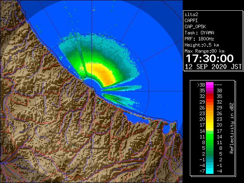
Task: Pick the yellow 17–20 dBZ legend swatch
Action: coord(210,125)
